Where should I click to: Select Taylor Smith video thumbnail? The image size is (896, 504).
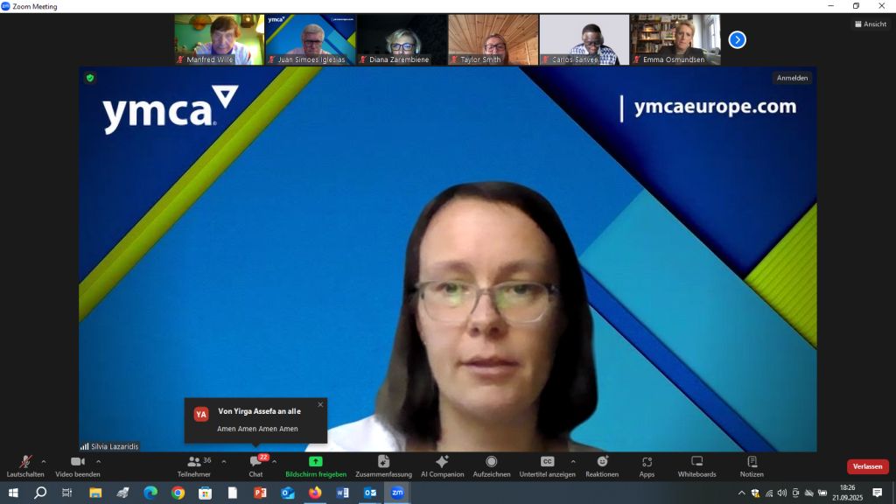[x=493, y=39]
